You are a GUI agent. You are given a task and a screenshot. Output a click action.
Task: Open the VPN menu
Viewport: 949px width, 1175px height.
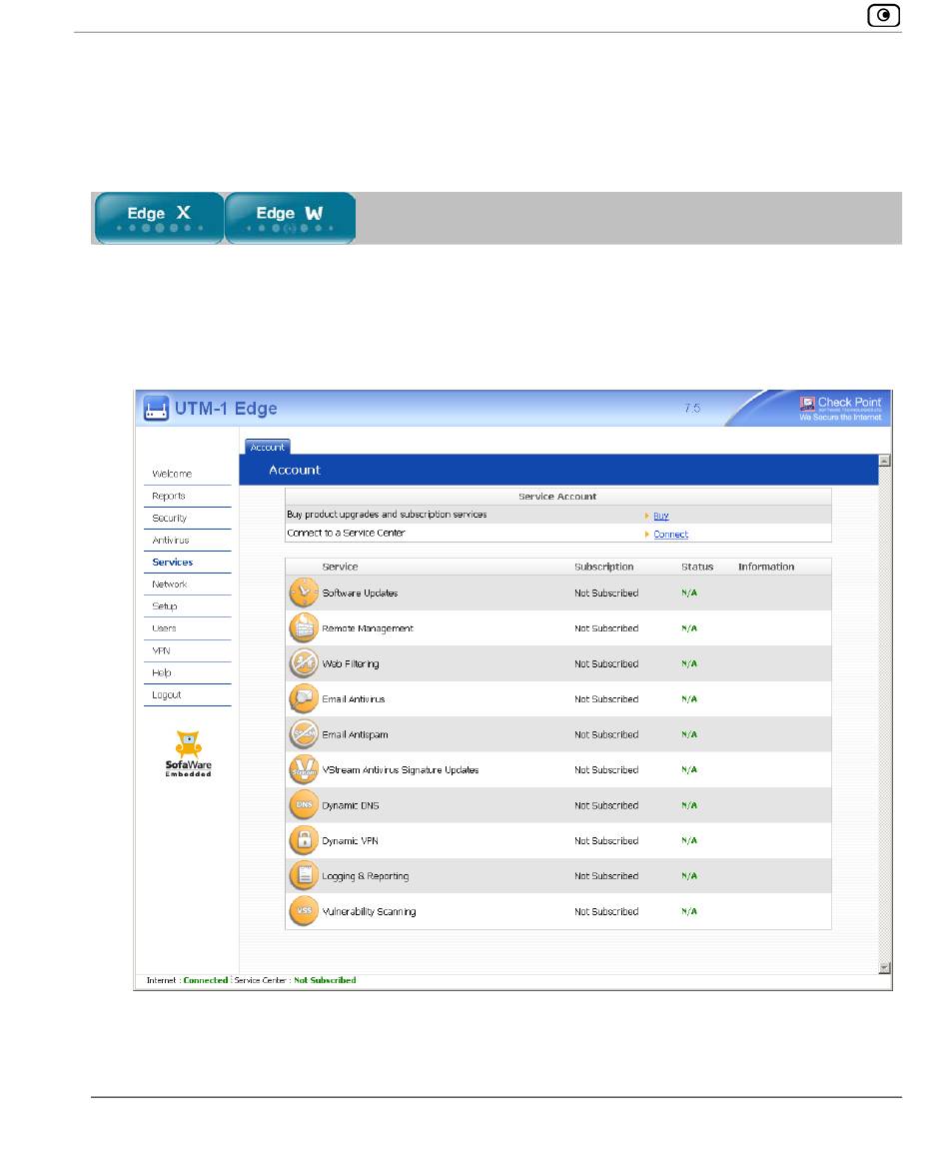click(x=161, y=650)
